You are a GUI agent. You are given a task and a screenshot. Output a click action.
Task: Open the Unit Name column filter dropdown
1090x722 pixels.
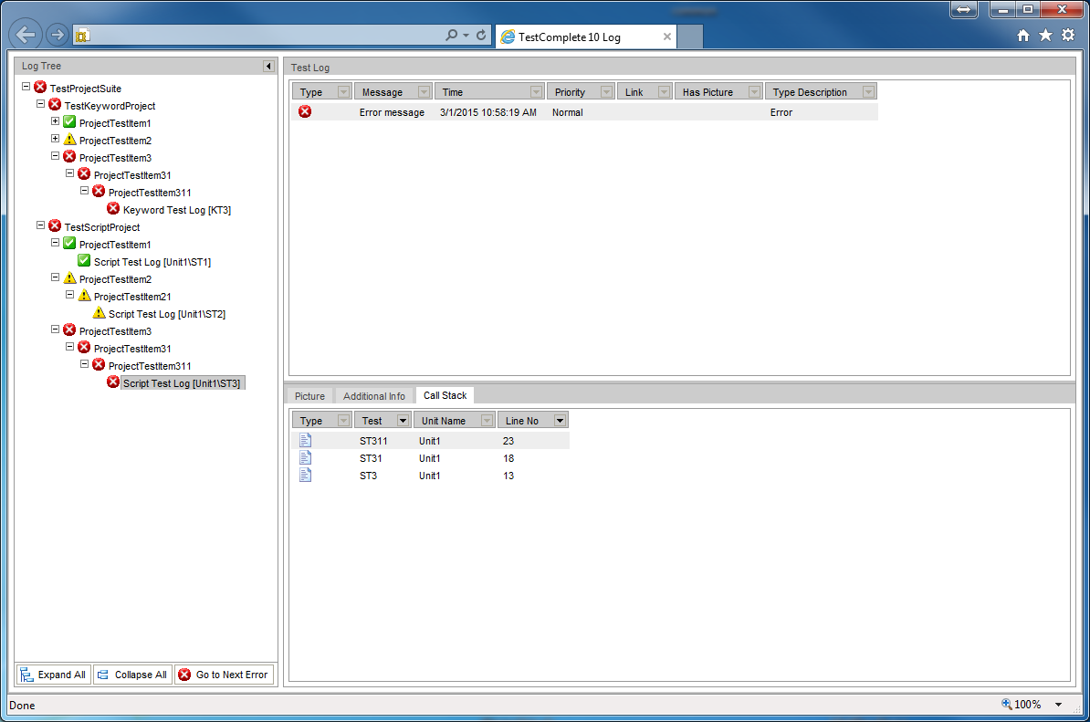point(487,421)
